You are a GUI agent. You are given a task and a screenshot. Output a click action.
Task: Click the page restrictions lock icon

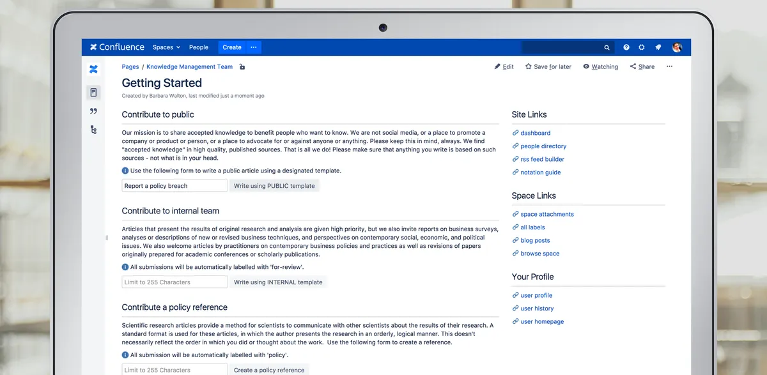coord(242,66)
